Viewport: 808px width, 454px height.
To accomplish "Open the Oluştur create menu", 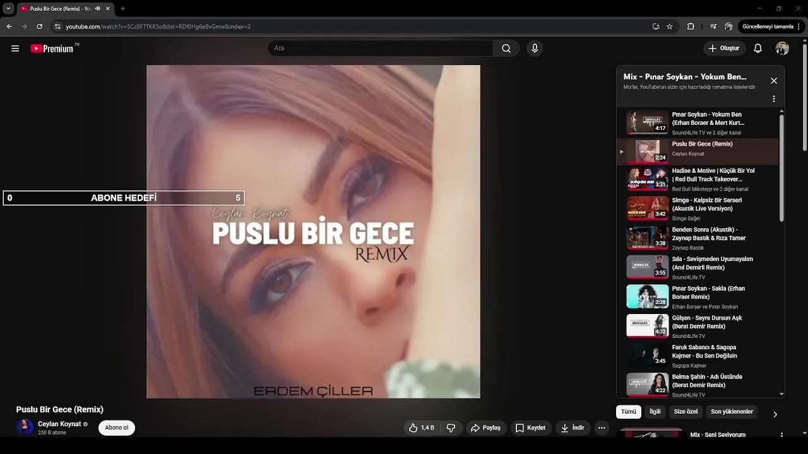I will [x=724, y=49].
